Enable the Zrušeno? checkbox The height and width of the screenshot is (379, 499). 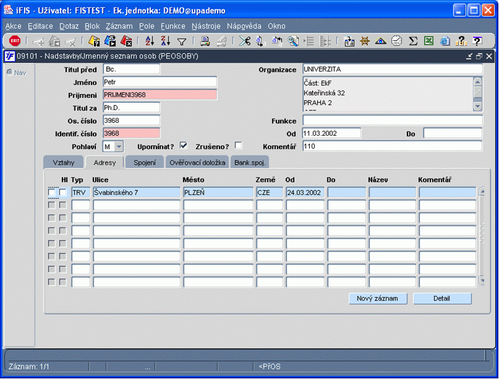pyautogui.click(x=238, y=146)
